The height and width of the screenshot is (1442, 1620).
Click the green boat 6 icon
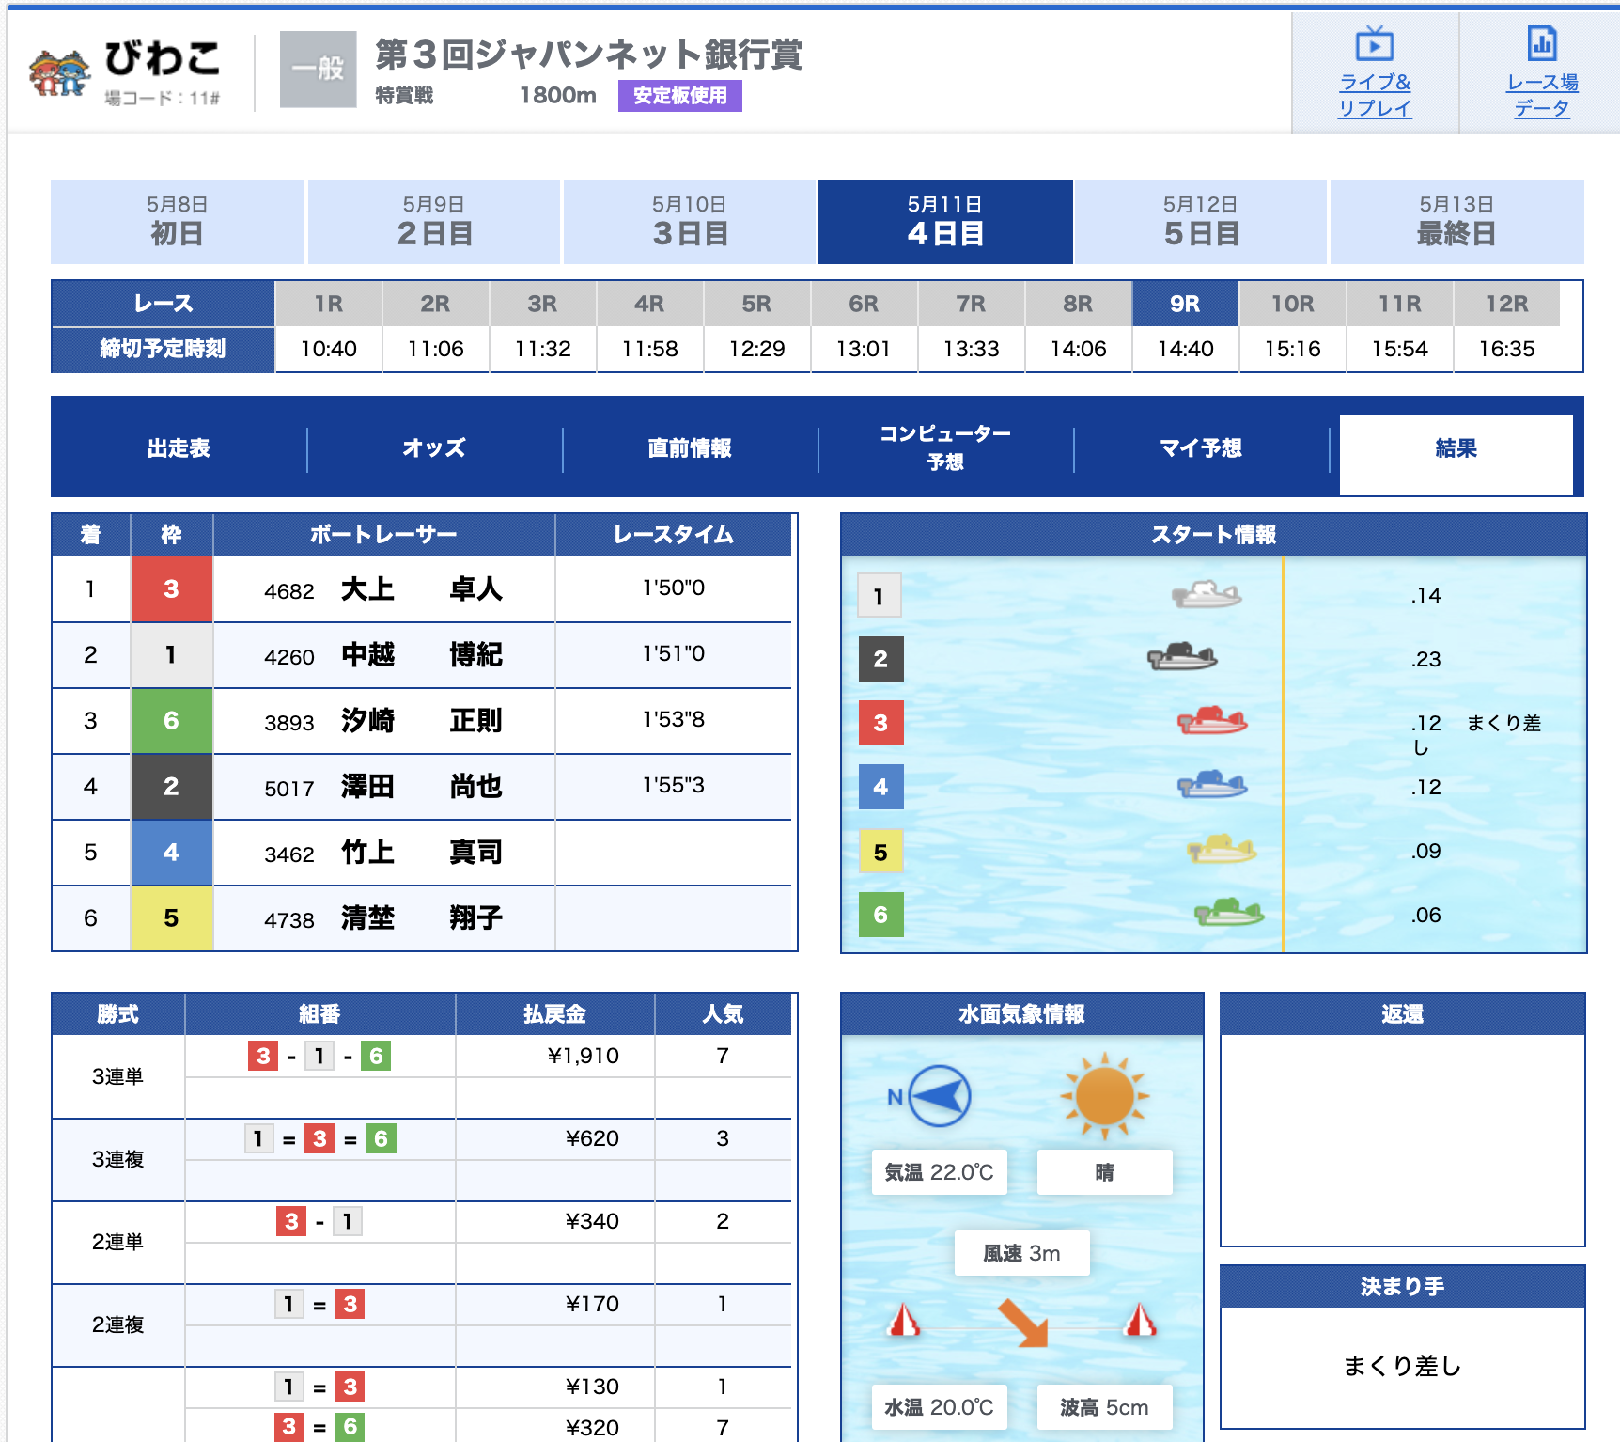click(1228, 912)
